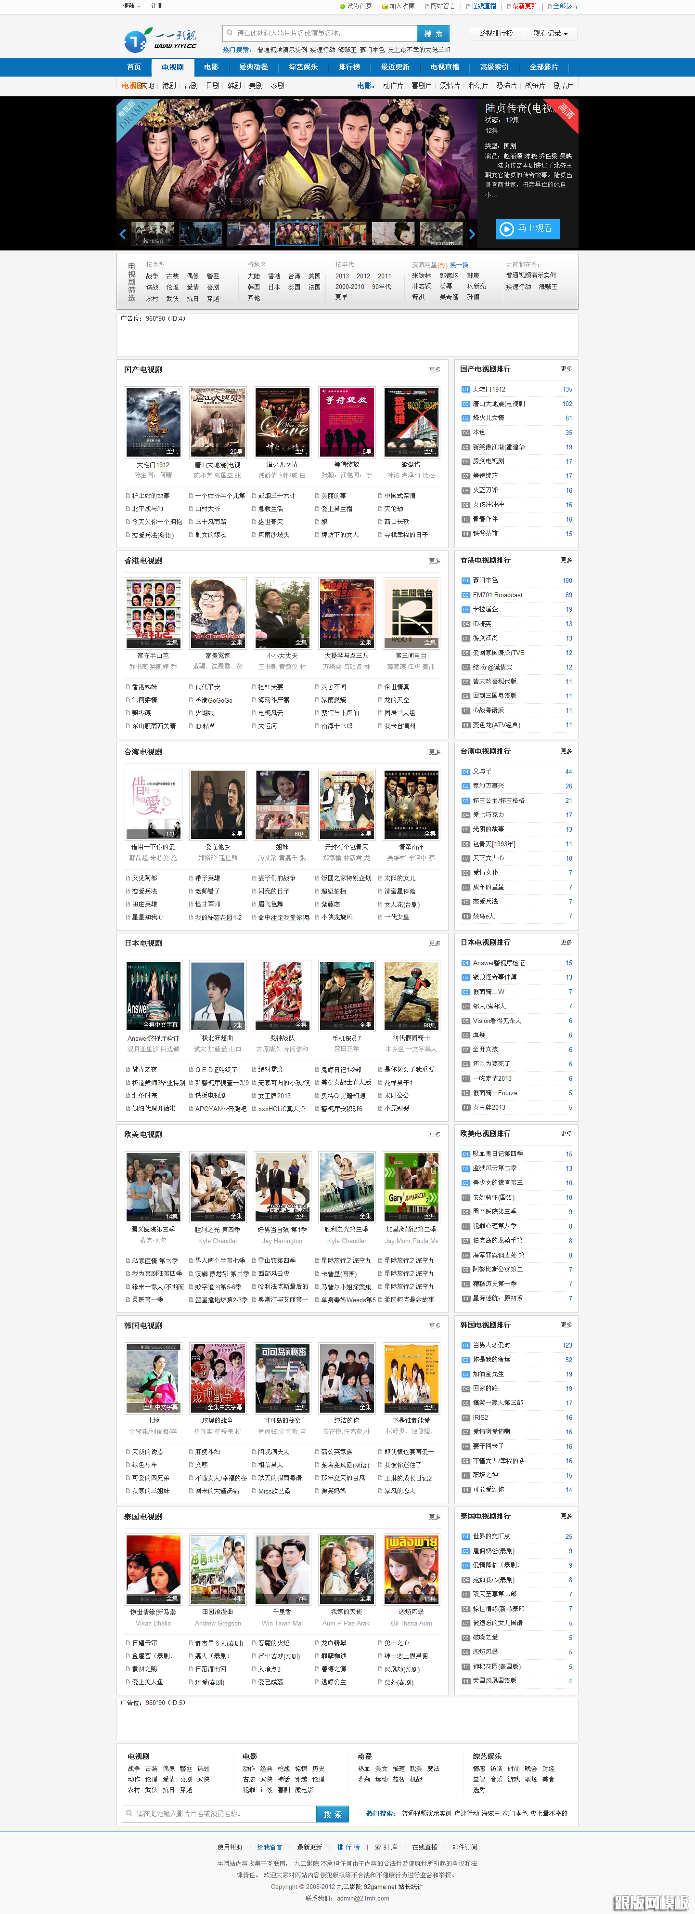This screenshot has height=1914, width=695.
Task: Expand the 观看记录 dropdown
Action: click(x=550, y=33)
